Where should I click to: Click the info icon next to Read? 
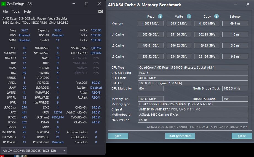click(160, 17)
